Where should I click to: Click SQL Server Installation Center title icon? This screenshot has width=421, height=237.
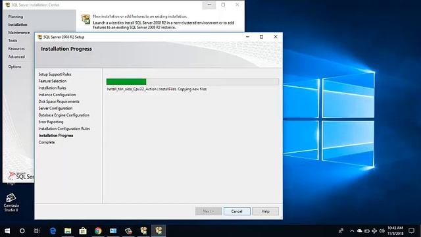click(8, 5)
